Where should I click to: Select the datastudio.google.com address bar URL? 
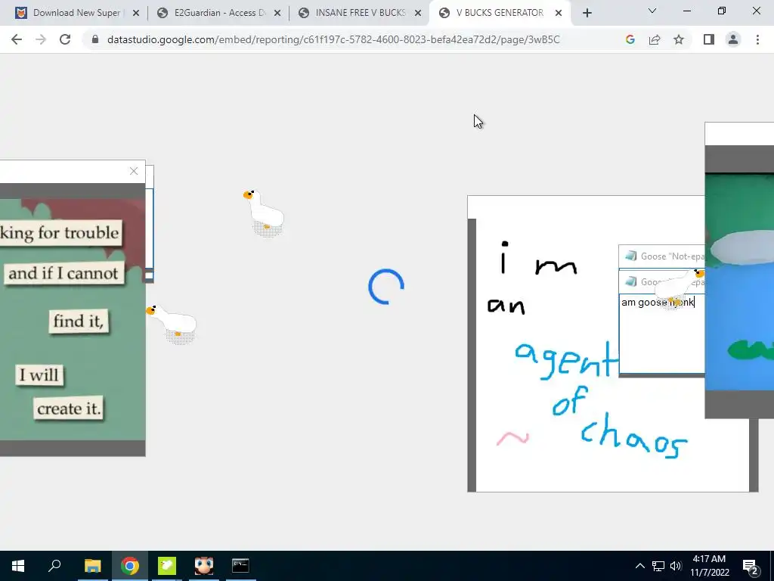click(333, 39)
